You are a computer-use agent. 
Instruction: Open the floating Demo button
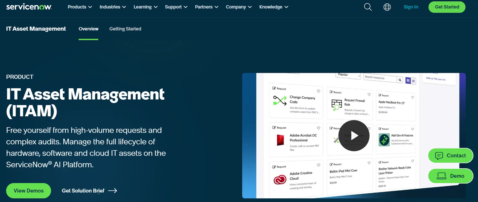(x=451, y=176)
